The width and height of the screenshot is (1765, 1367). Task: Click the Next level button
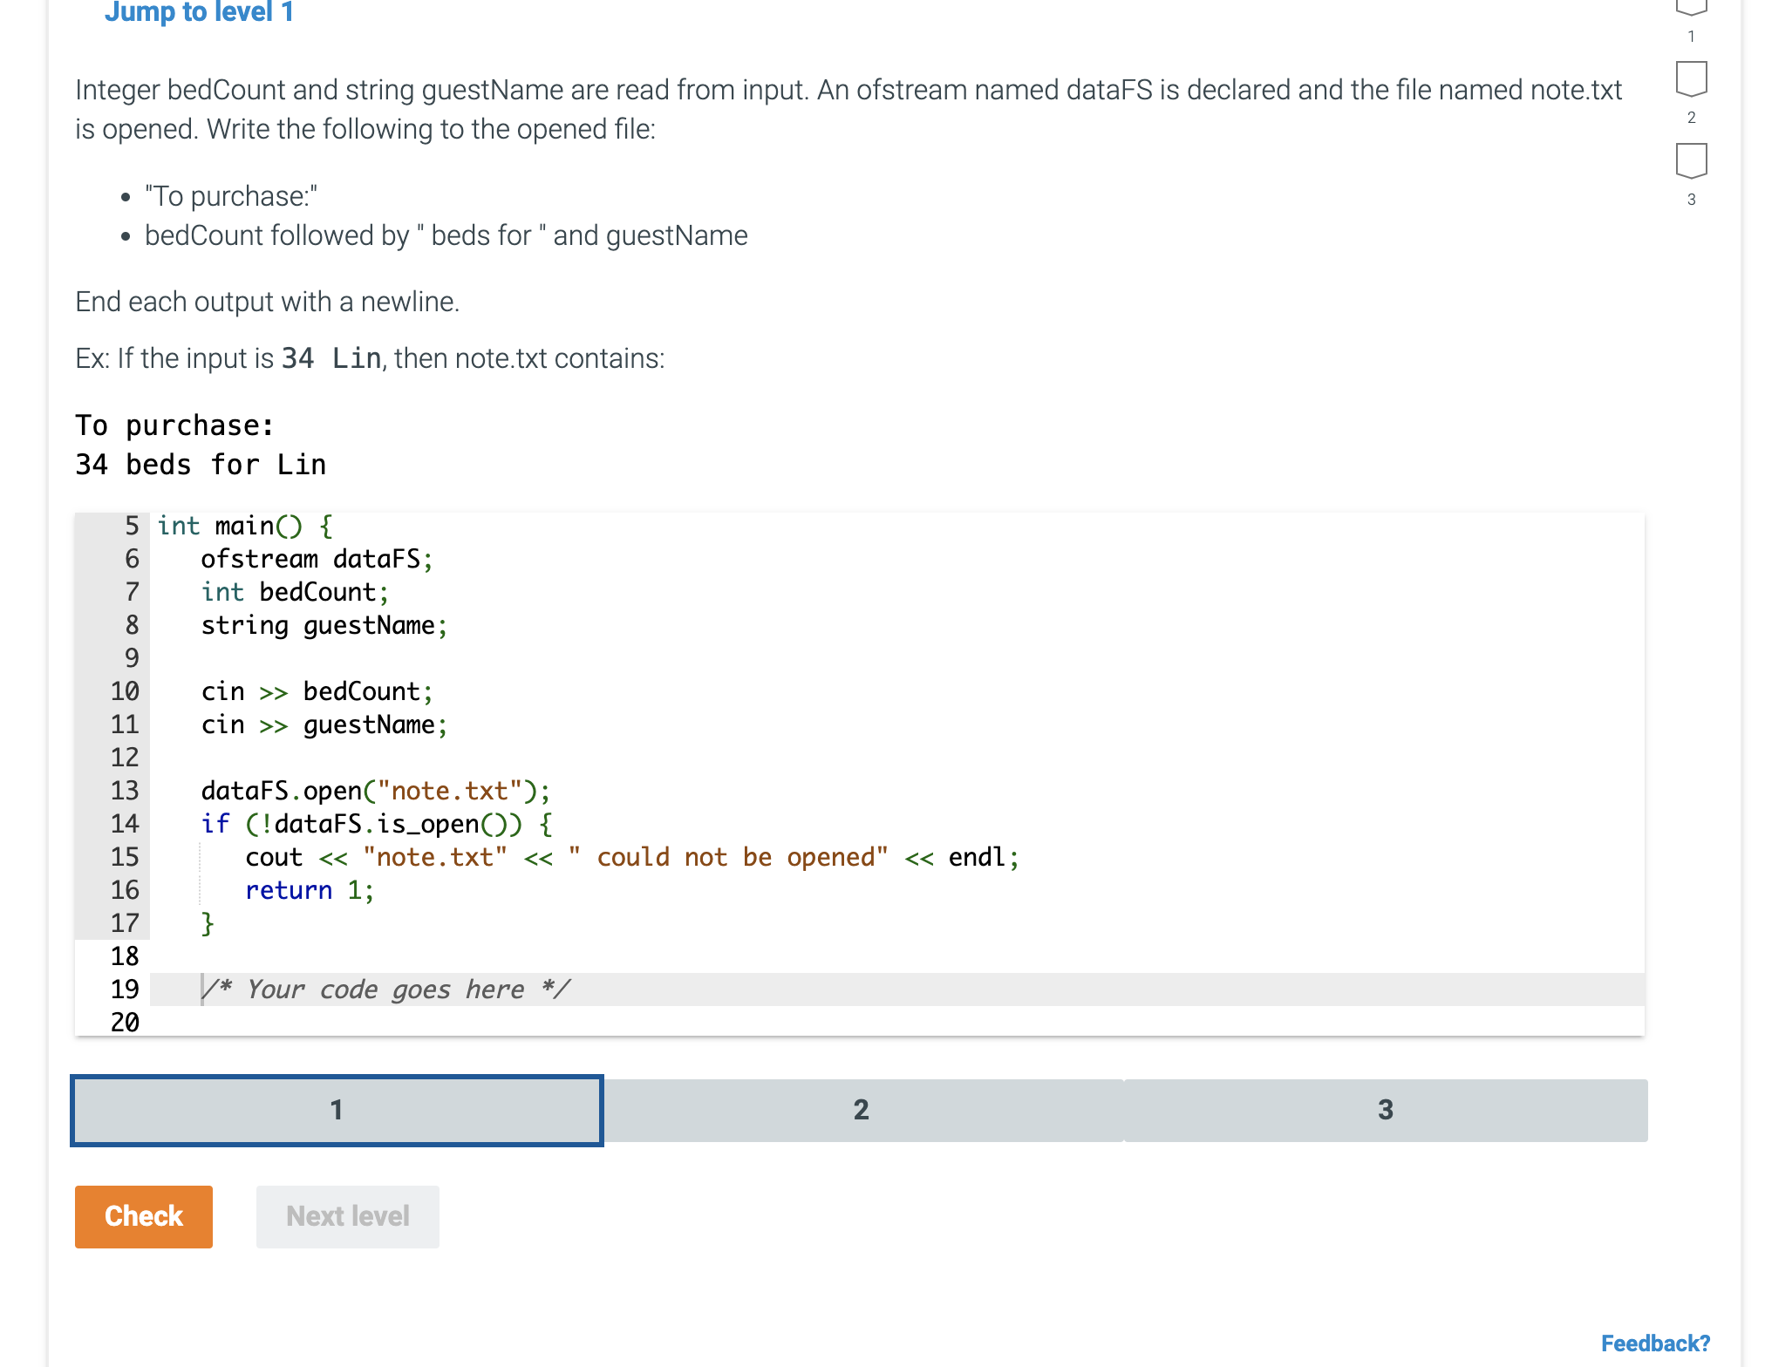pyautogui.click(x=347, y=1216)
